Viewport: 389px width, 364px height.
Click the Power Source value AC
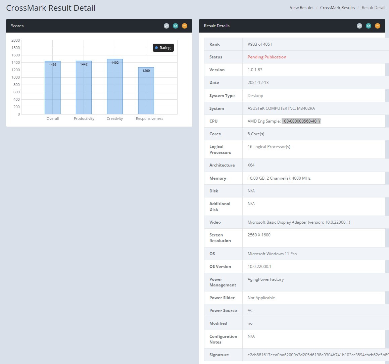tap(250, 311)
